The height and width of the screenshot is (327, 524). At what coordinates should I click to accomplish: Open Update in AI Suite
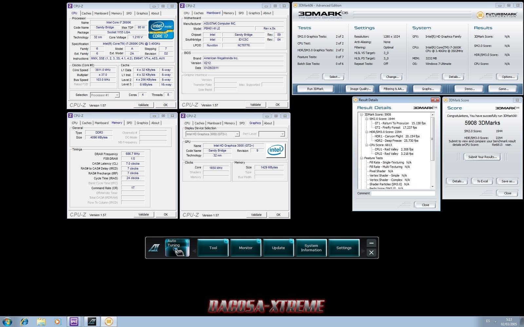[x=278, y=248]
